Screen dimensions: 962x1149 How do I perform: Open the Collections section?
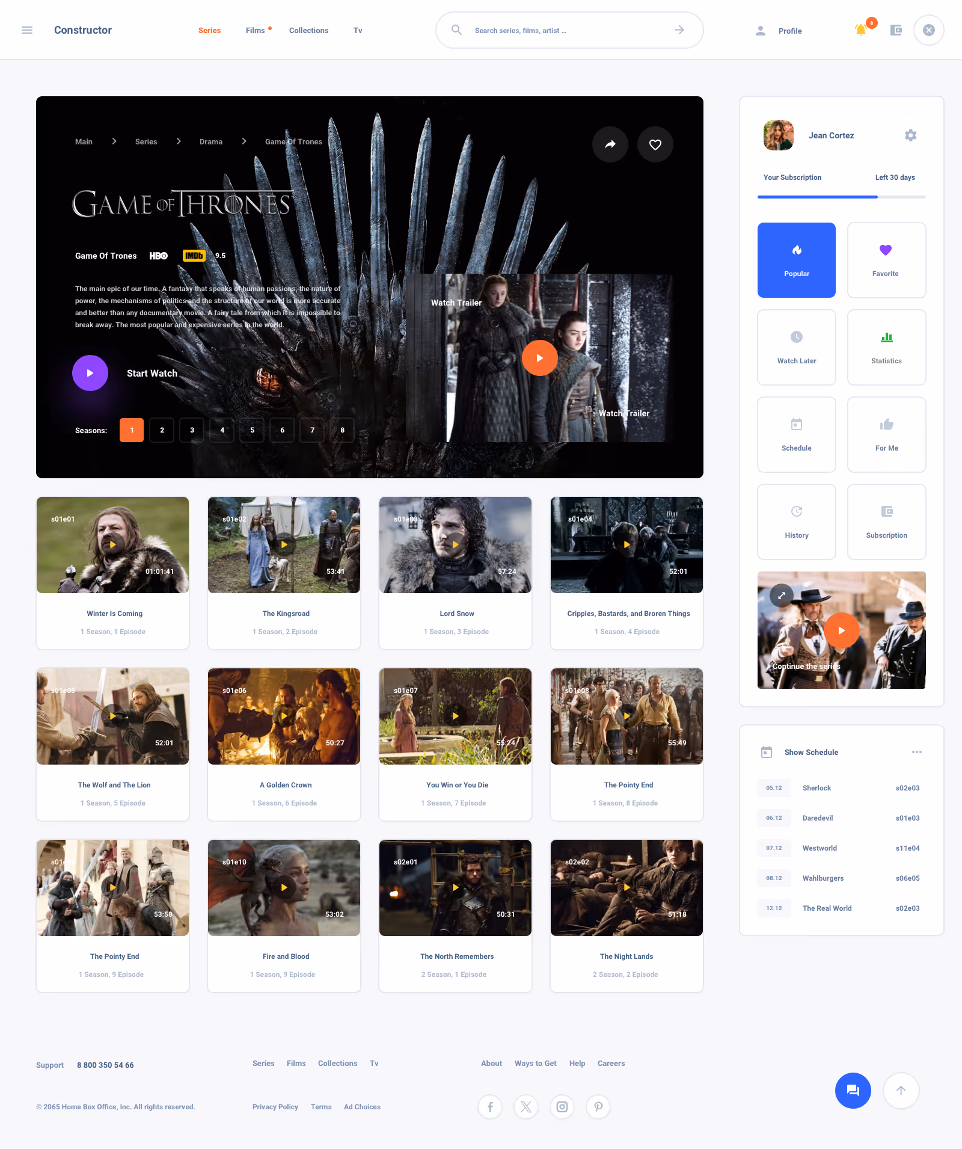click(308, 30)
